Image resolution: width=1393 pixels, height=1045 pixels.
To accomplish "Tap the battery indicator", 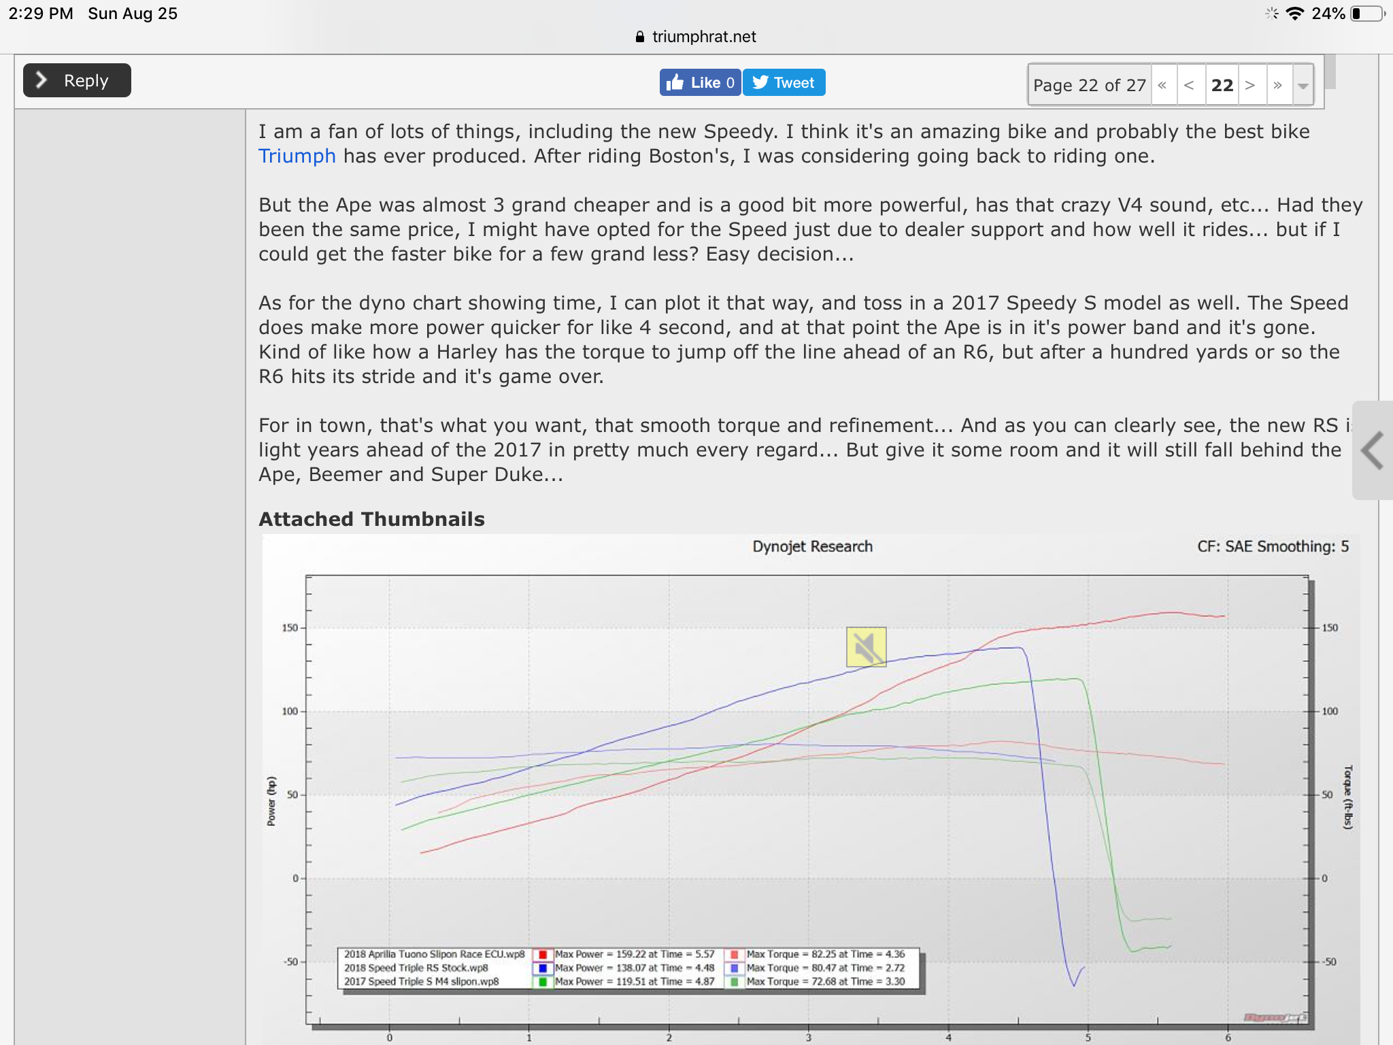I will (1367, 14).
